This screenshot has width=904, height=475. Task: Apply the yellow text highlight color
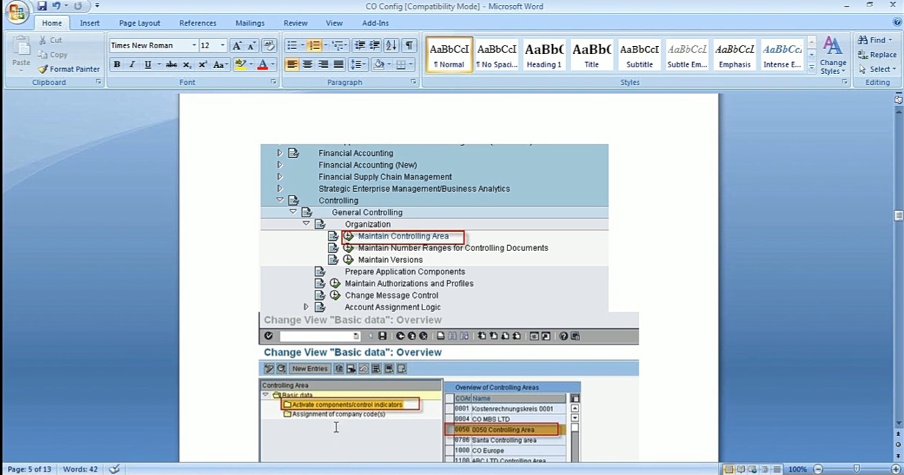point(240,64)
